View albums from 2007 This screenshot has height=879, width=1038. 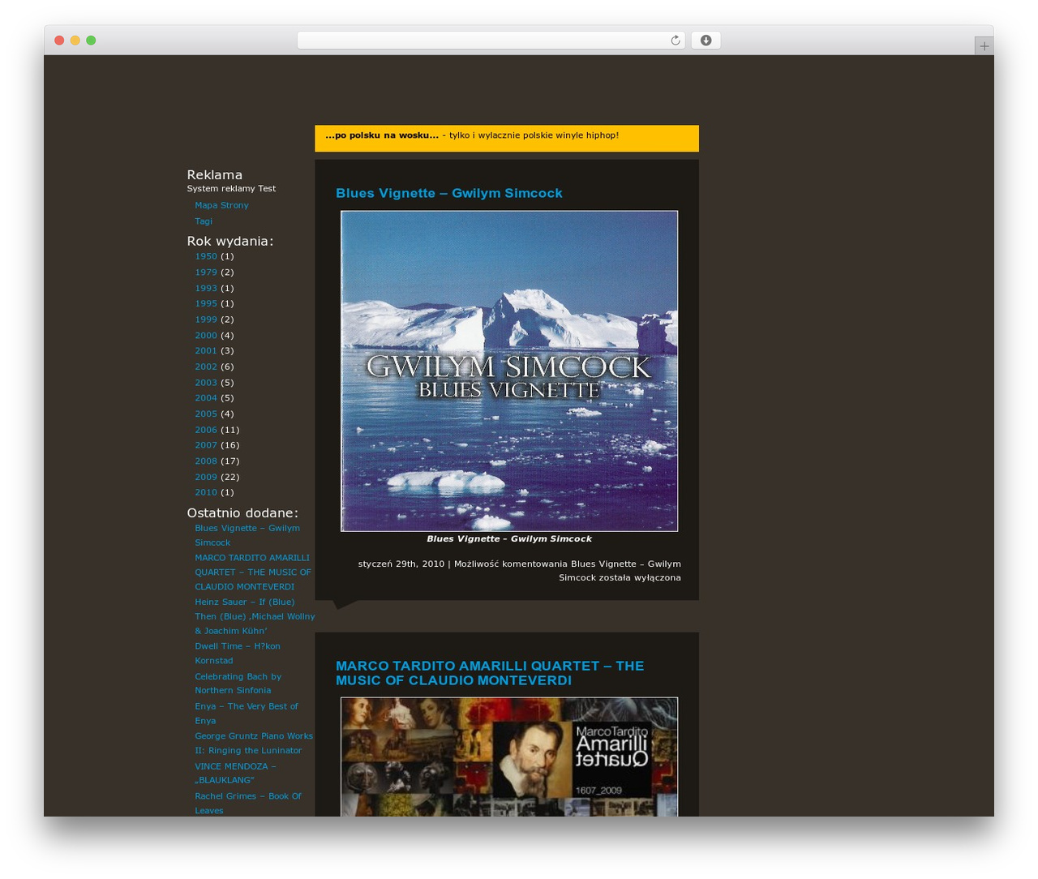pos(206,445)
